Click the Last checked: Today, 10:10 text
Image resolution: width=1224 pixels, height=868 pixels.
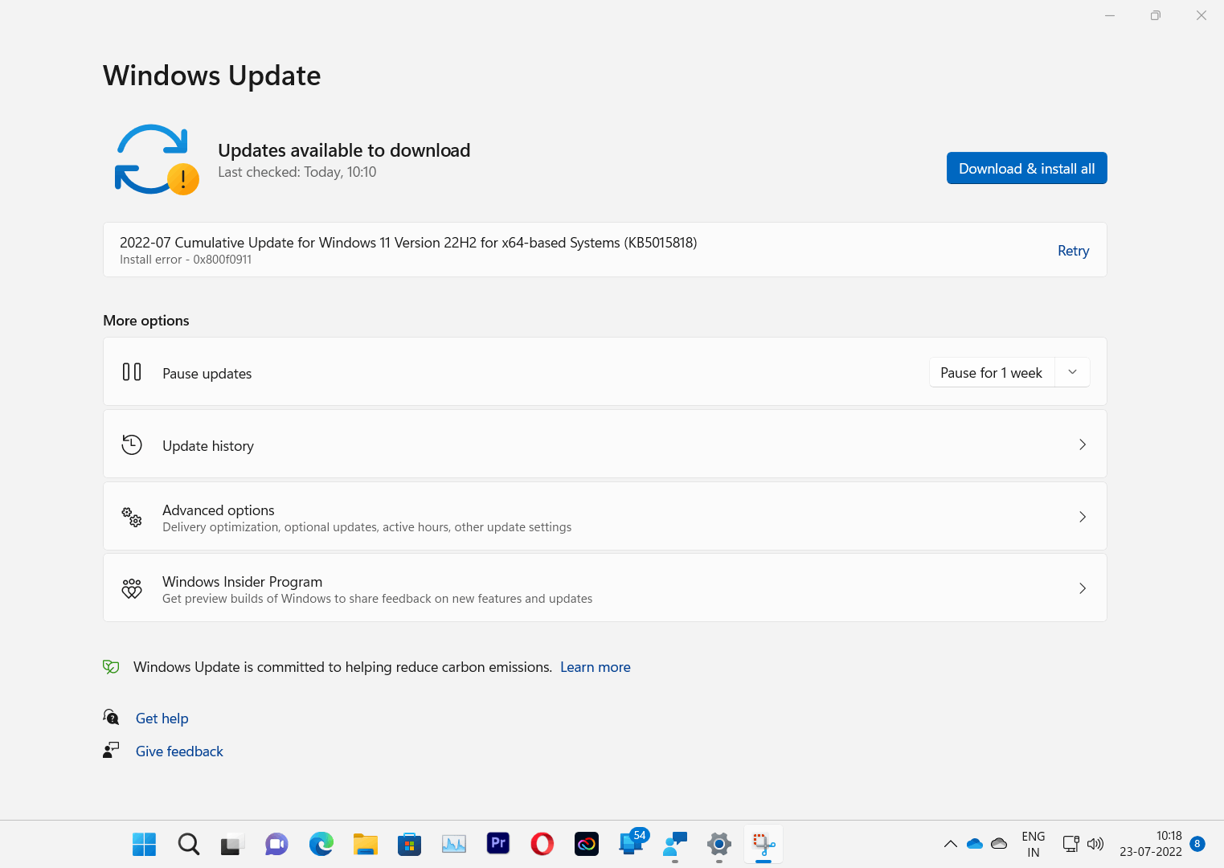297,172
